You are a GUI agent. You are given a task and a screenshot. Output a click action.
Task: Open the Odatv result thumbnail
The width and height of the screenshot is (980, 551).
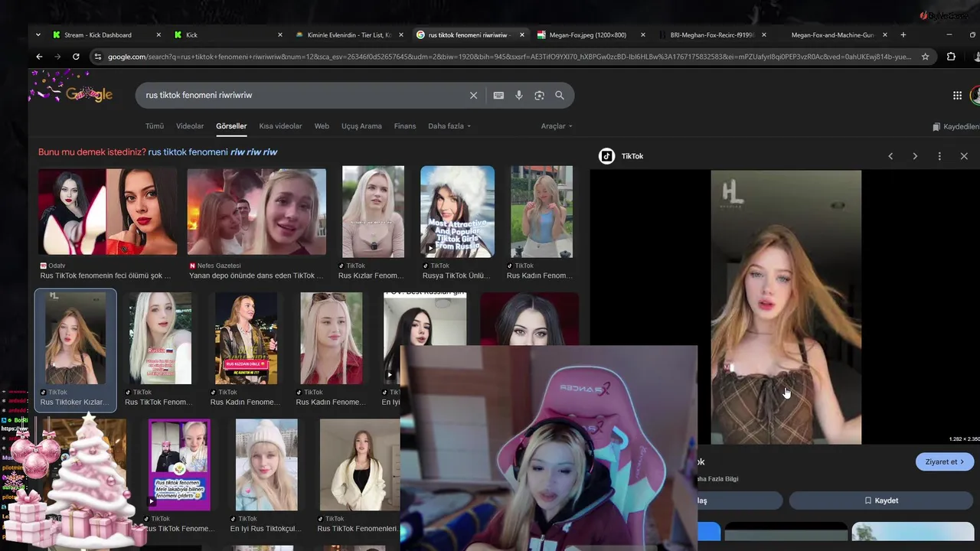pyautogui.click(x=107, y=211)
